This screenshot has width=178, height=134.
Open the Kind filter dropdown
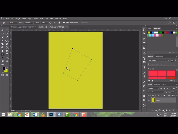(153, 88)
